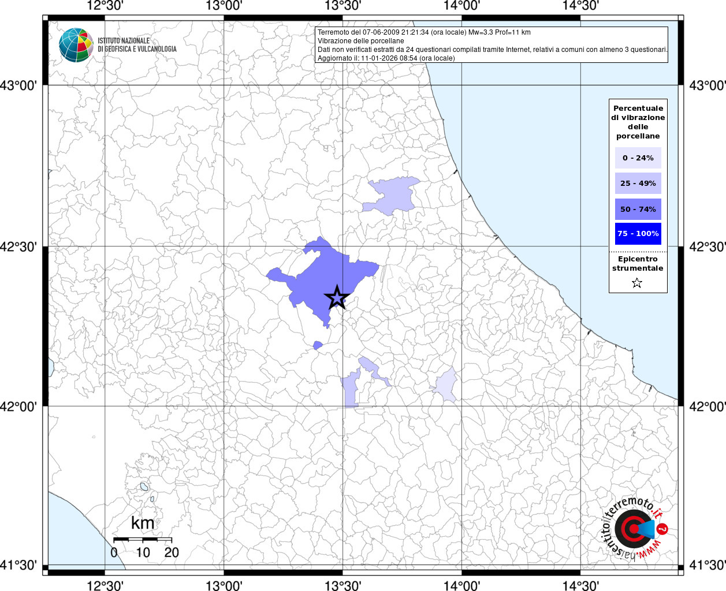Click the left axis label 42°30'
This screenshot has height=591, width=726.
[x=18, y=247]
